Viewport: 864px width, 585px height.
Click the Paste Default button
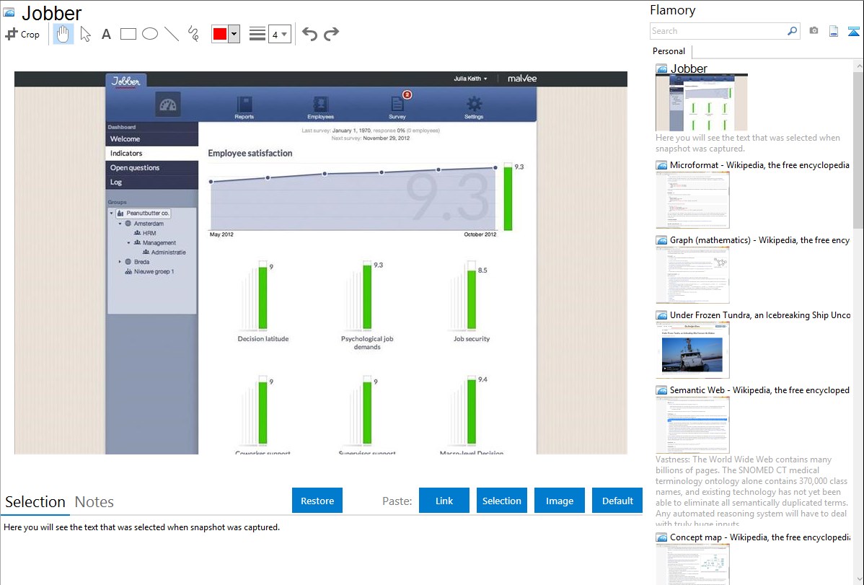(x=617, y=500)
